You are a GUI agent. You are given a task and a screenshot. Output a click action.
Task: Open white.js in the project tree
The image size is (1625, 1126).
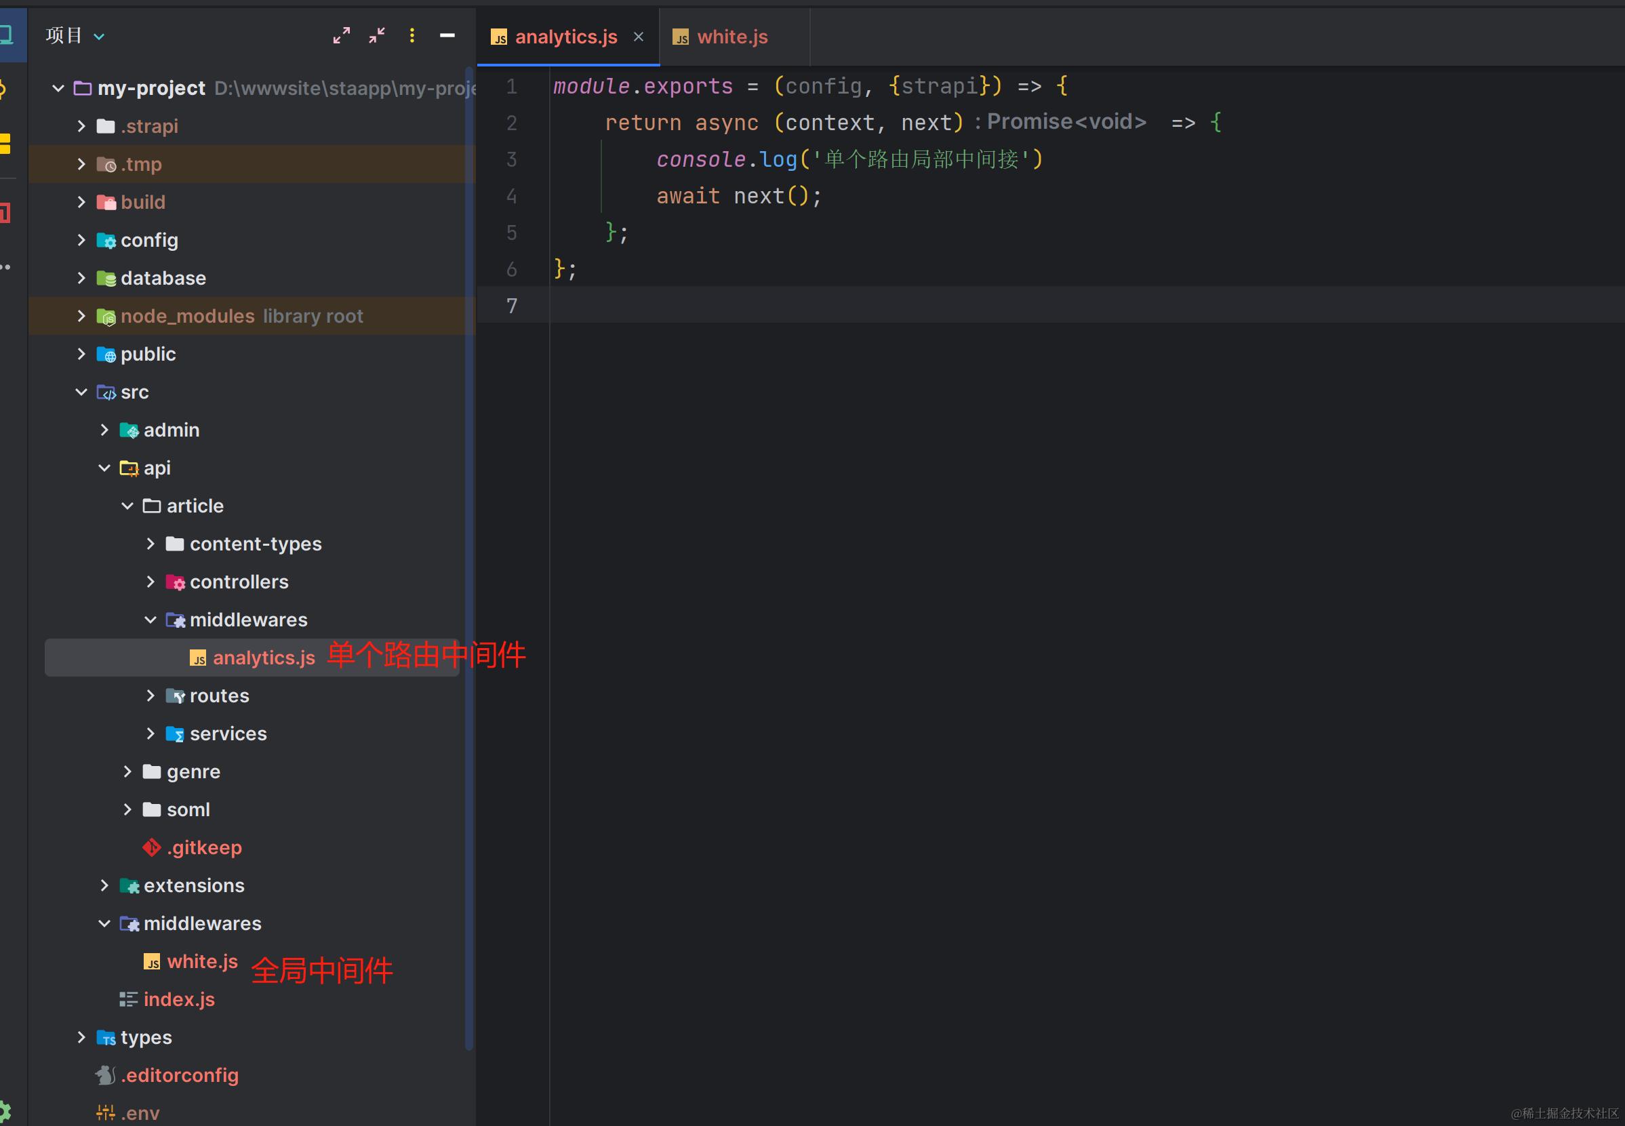tap(202, 962)
